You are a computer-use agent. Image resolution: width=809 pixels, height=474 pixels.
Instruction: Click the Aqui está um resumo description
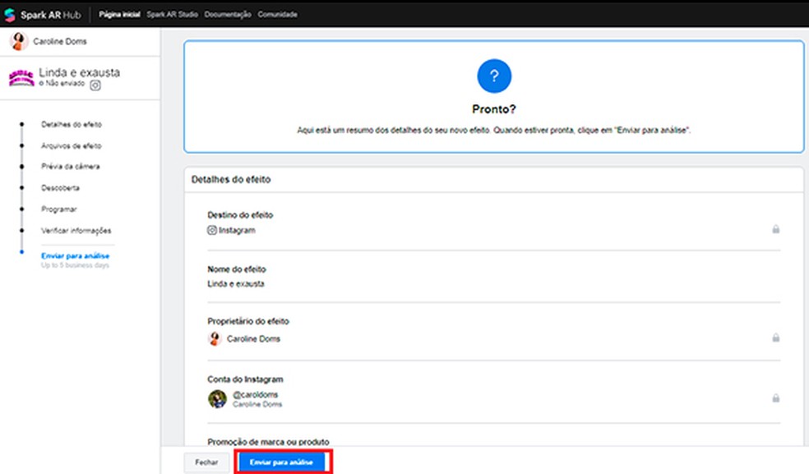tap(494, 131)
